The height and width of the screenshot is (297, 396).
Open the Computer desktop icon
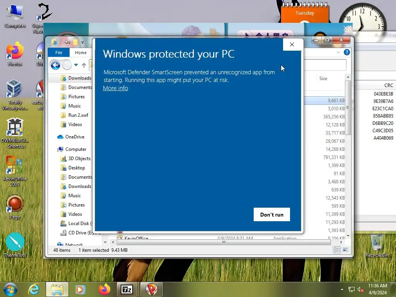pyautogui.click(x=15, y=17)
